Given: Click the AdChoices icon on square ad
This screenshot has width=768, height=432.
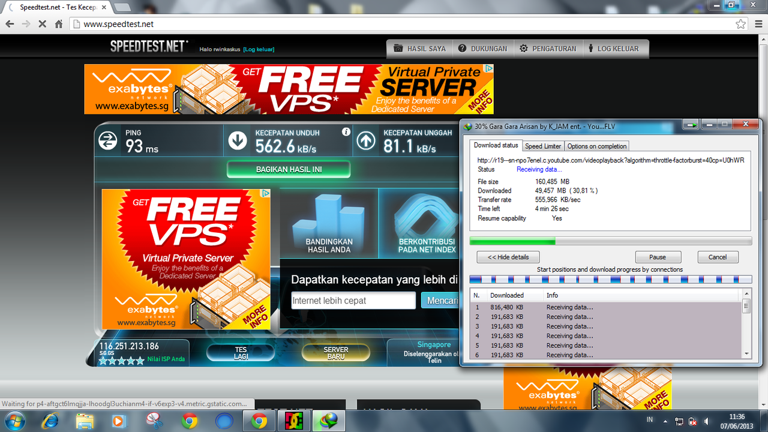Looking at the screenshot, I should (266, 193).
